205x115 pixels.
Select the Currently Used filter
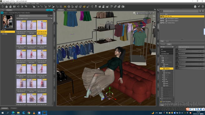pos(167,54)
